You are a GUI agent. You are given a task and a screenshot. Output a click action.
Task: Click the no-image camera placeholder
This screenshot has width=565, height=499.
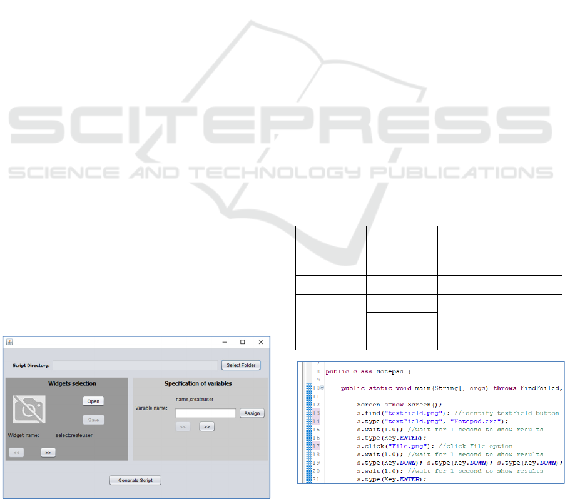point(29,409)
